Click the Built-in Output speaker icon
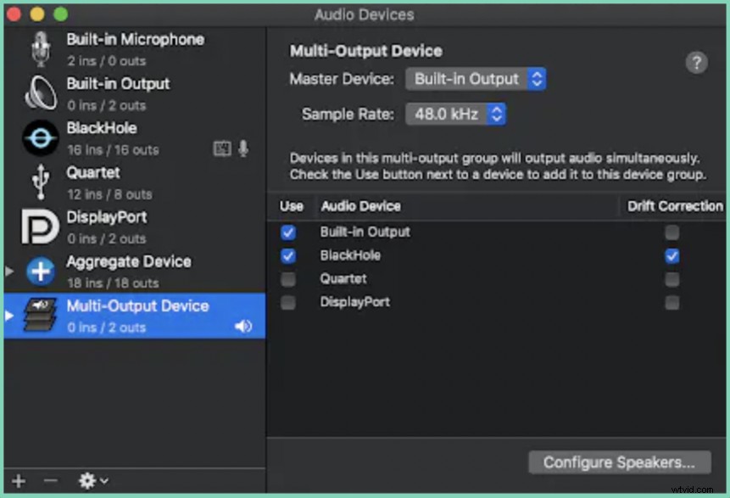 [40, 92]
